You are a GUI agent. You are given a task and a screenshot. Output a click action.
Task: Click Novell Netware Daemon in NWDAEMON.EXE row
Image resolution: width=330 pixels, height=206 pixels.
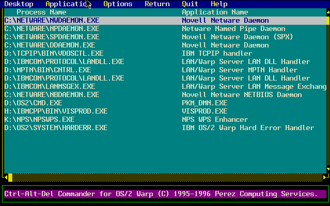(225, 21)
